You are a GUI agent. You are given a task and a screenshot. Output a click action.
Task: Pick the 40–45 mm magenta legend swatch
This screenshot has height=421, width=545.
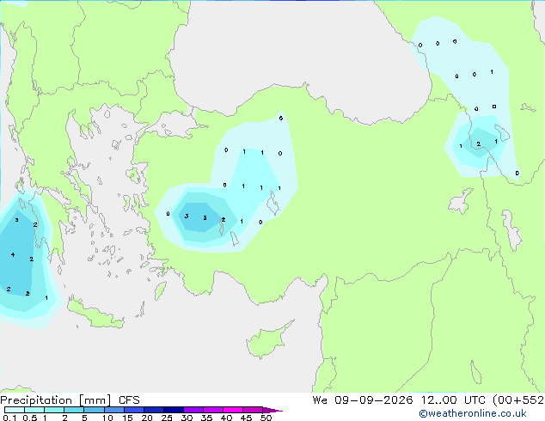coord(233,410)
